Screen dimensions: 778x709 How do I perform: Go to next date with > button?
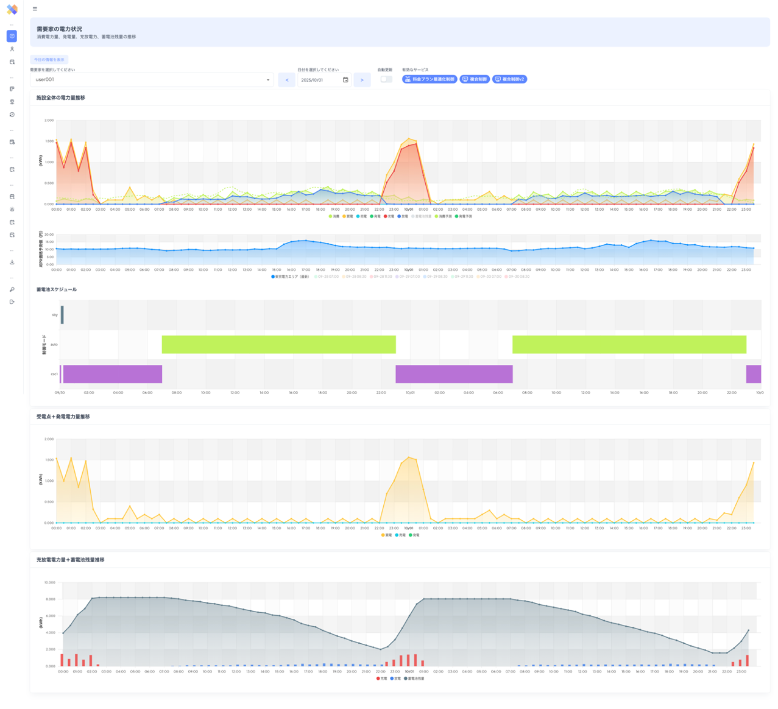[362, 80]
